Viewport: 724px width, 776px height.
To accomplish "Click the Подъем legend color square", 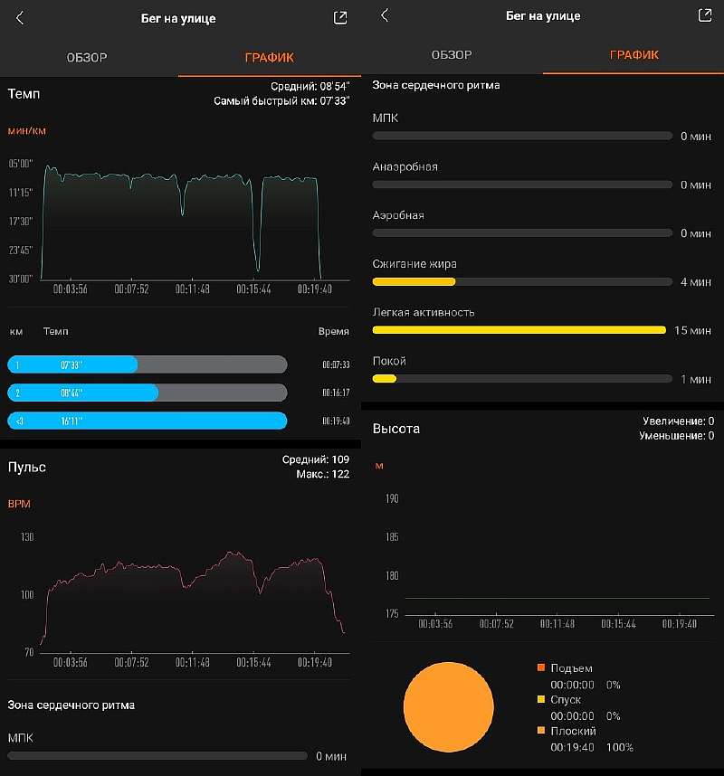I will [x=541, y=668].
